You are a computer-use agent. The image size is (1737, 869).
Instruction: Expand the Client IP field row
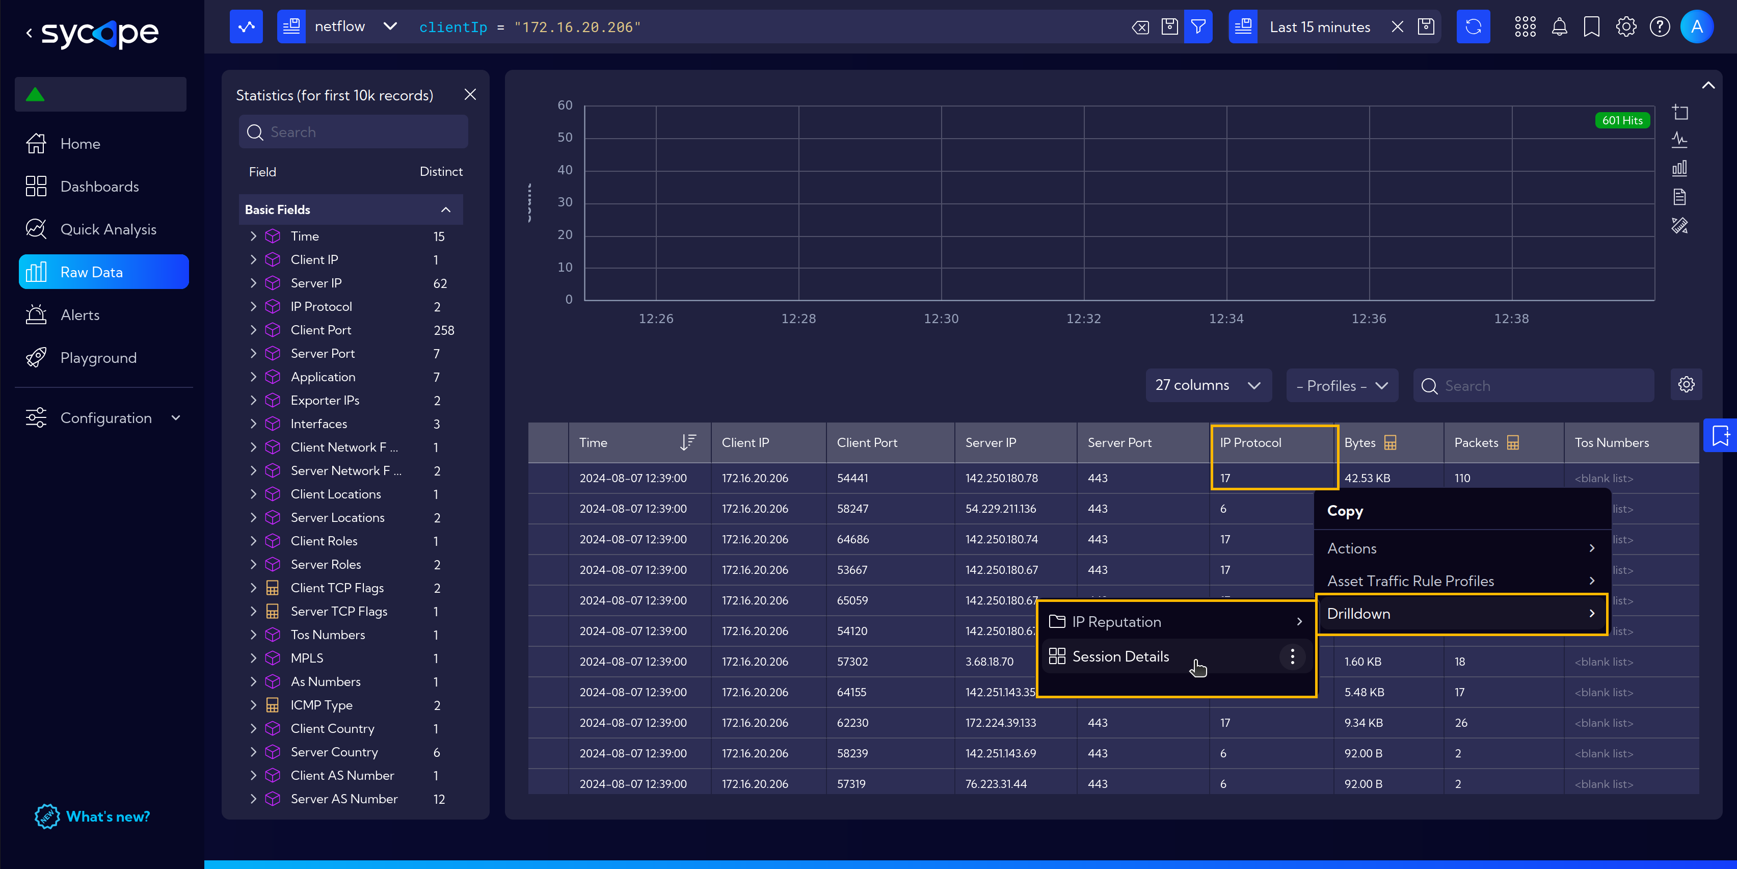click(x=252, y=259)
